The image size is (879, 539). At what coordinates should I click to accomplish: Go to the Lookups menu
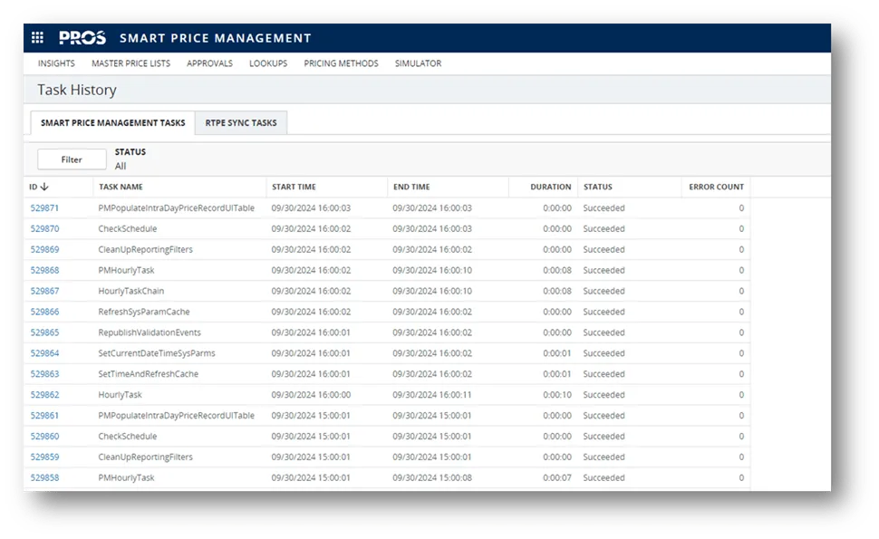click(268, 63)
